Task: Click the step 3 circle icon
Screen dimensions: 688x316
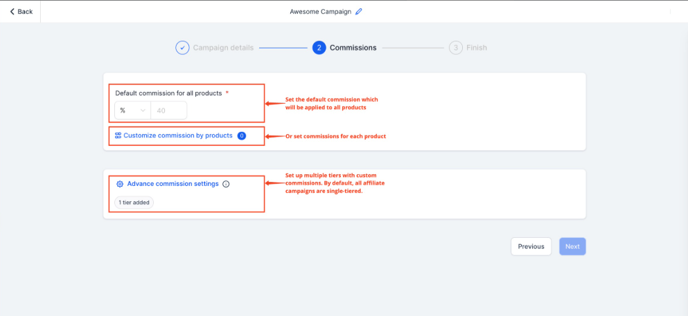Action: [x=456, y=48]
